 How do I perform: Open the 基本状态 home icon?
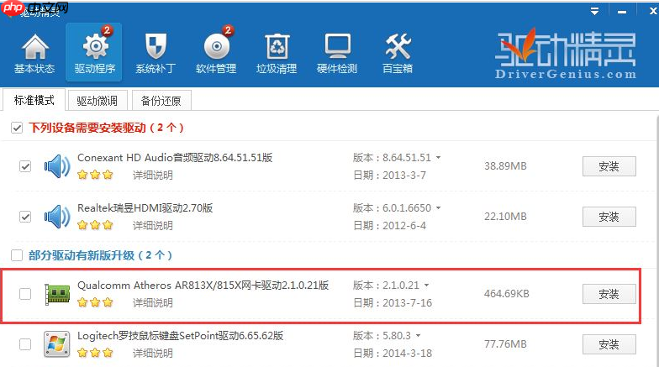tap(35, 46)
